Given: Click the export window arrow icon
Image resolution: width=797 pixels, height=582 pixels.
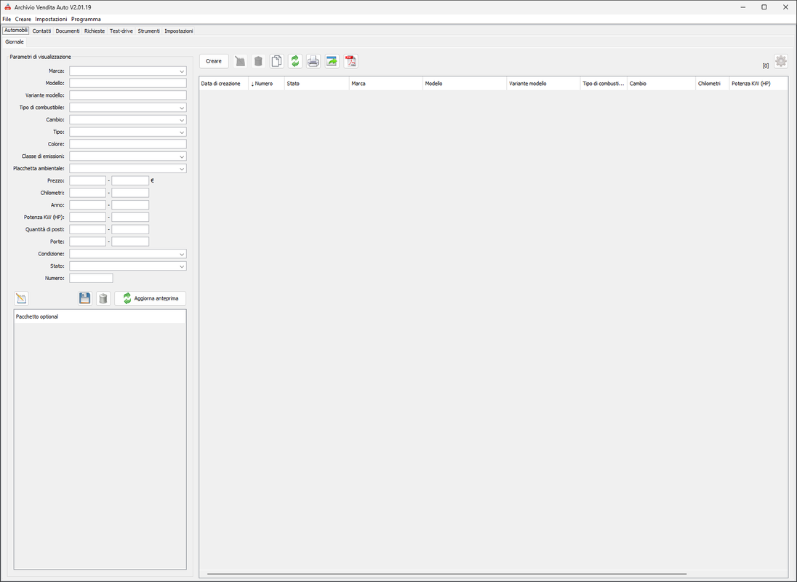Looking at the screenshot, I should (332, 62).
